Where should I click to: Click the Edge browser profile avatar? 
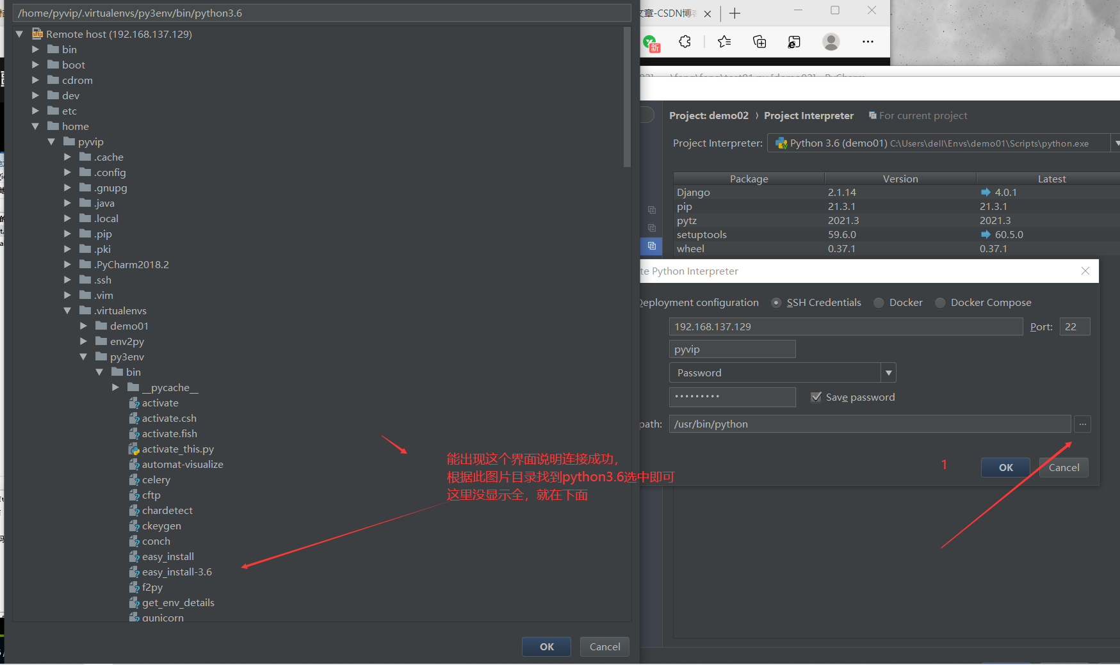[x=831, y=42]
